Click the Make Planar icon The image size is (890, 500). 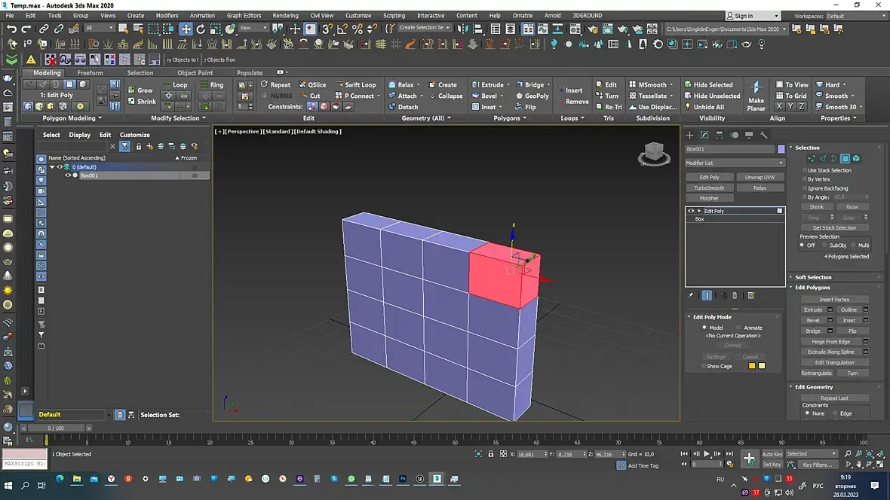(x=756, y=95)
